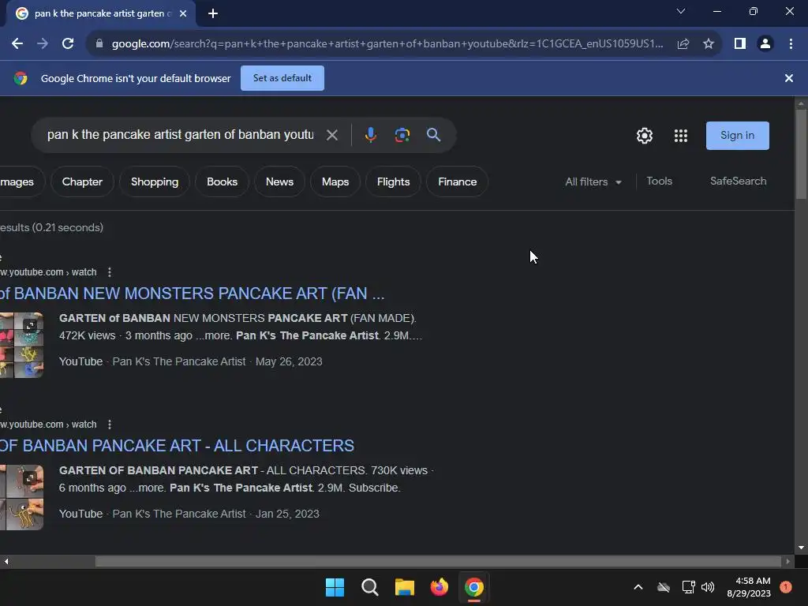
Task: Click the Chrome taskbar icon
Action: click(x=474, y=587)
